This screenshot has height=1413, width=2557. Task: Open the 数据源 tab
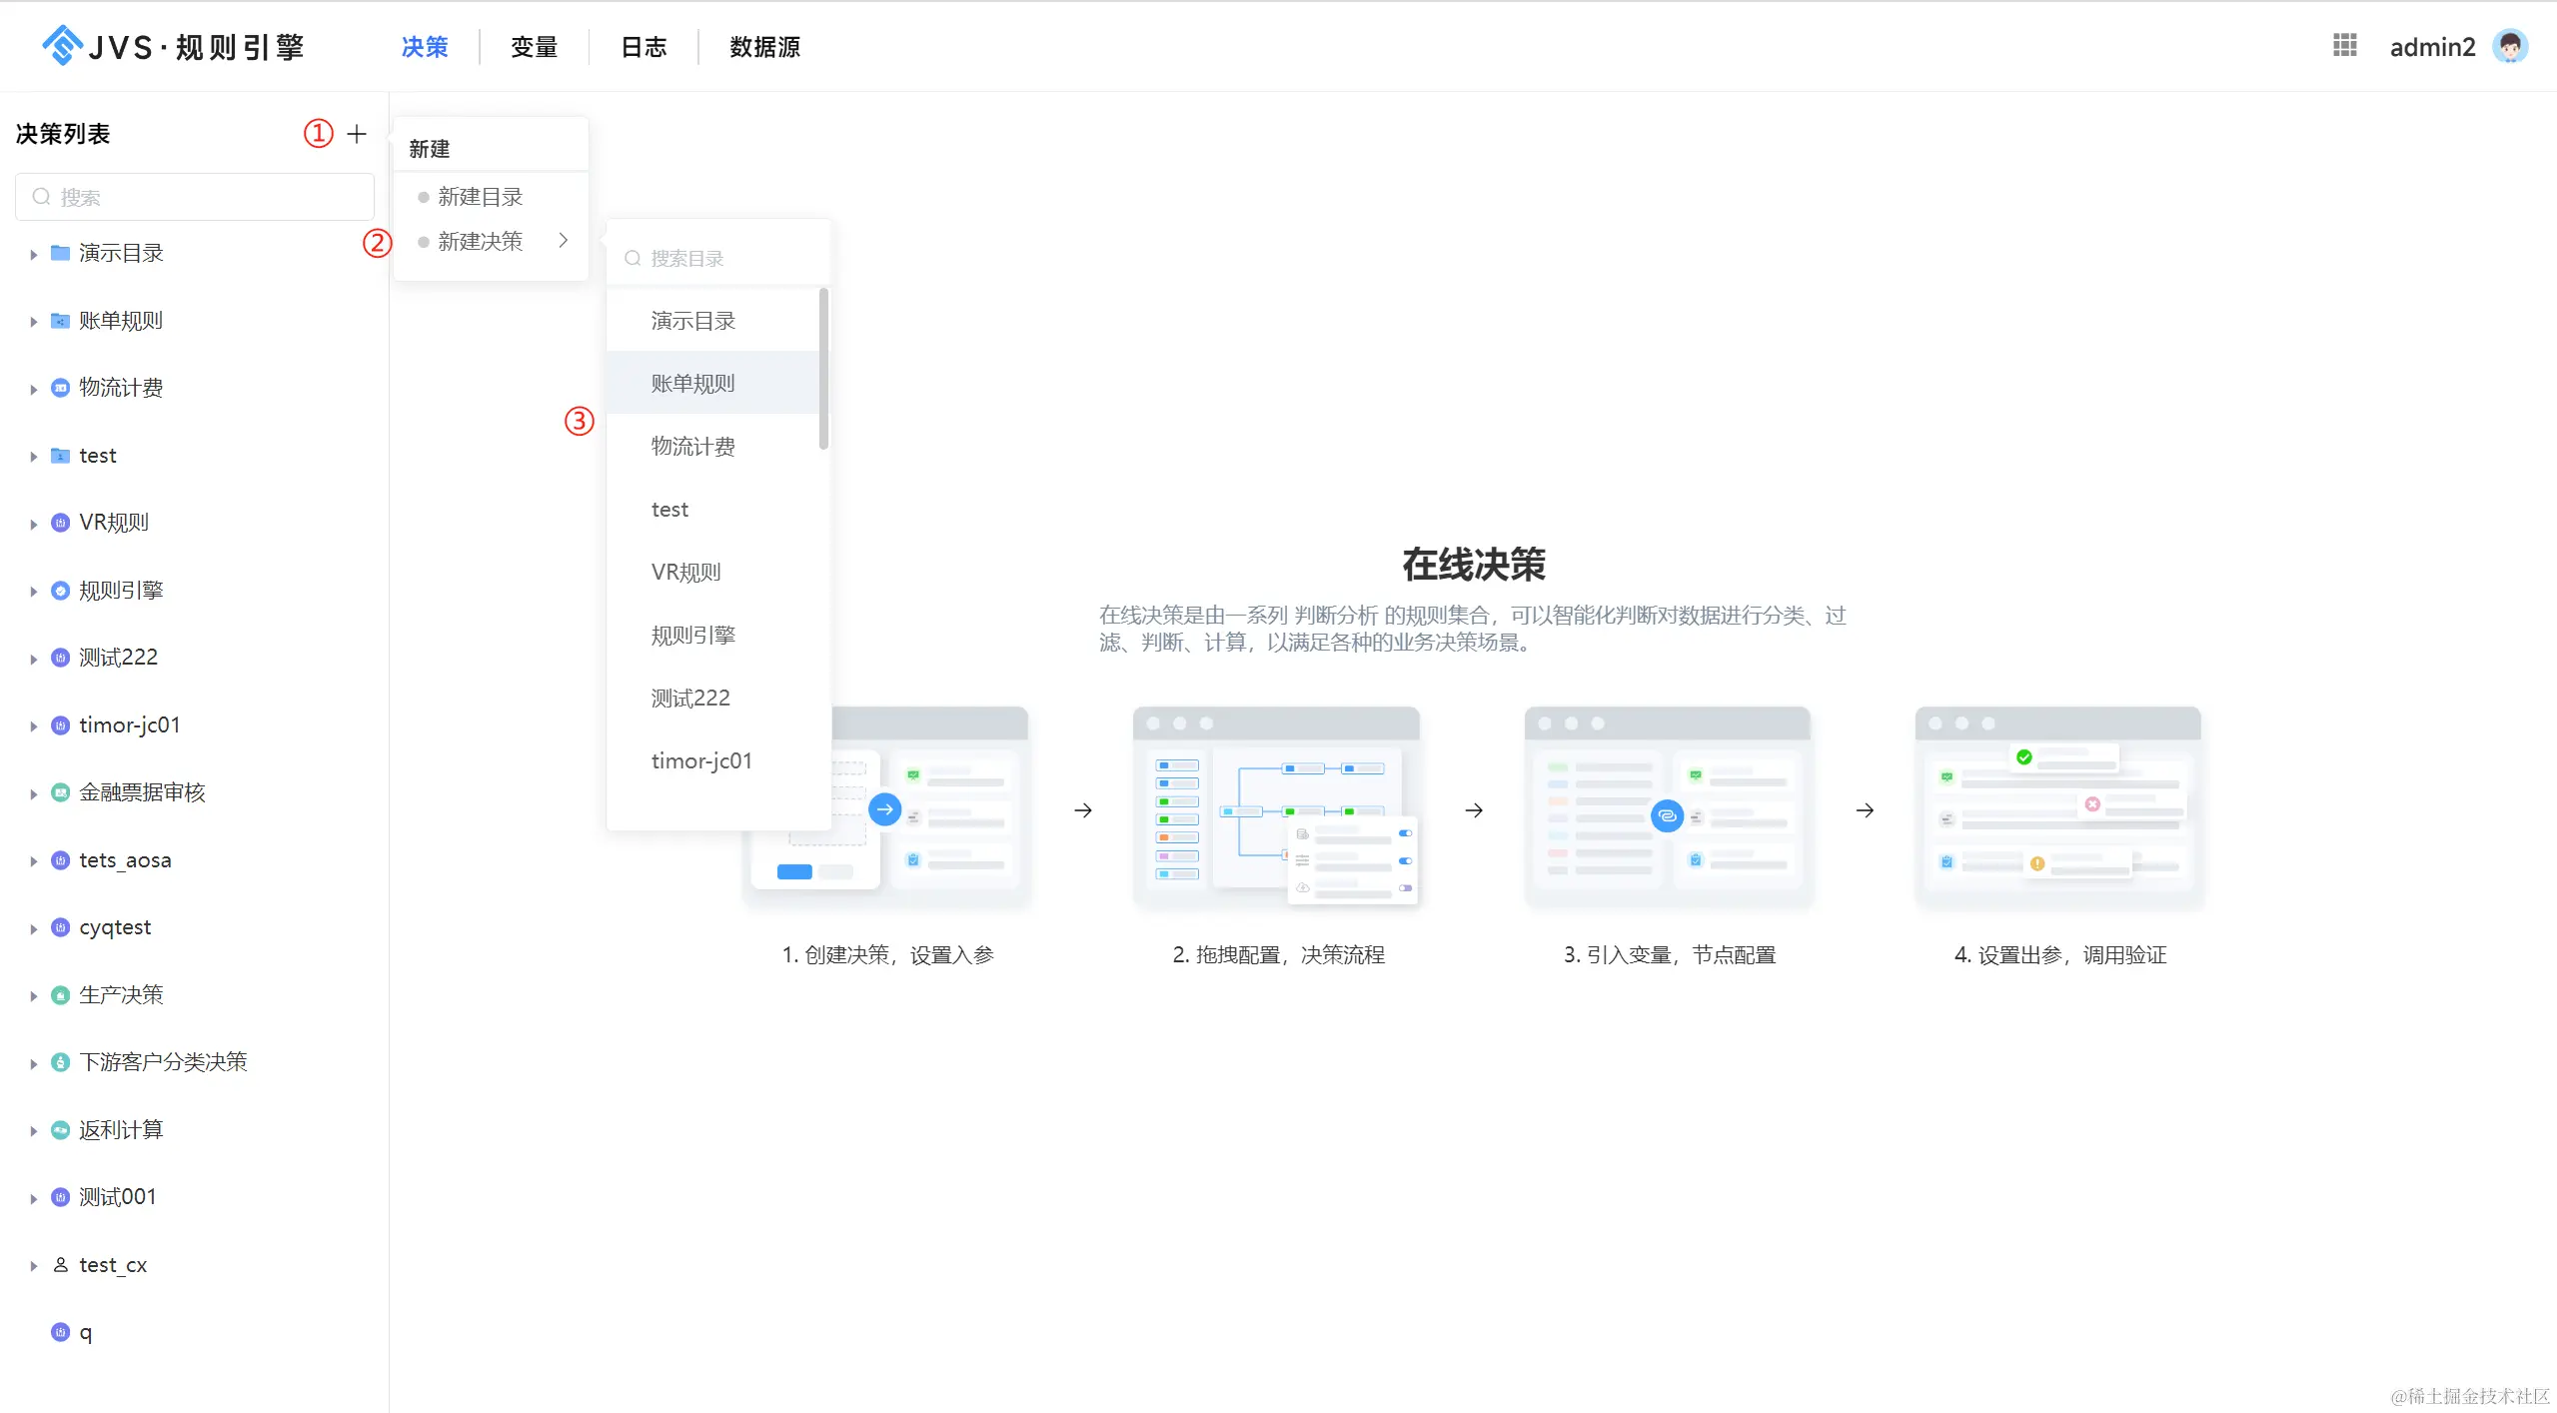click(x=764, y=47)
